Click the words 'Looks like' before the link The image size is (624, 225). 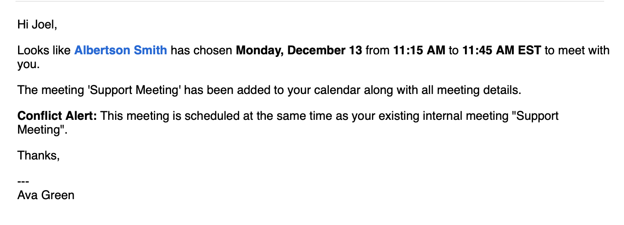[x=44, y=50]
